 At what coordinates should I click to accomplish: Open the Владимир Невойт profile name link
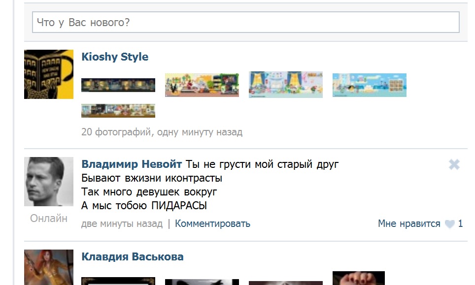pyautogui.click(x=132, y=164)
